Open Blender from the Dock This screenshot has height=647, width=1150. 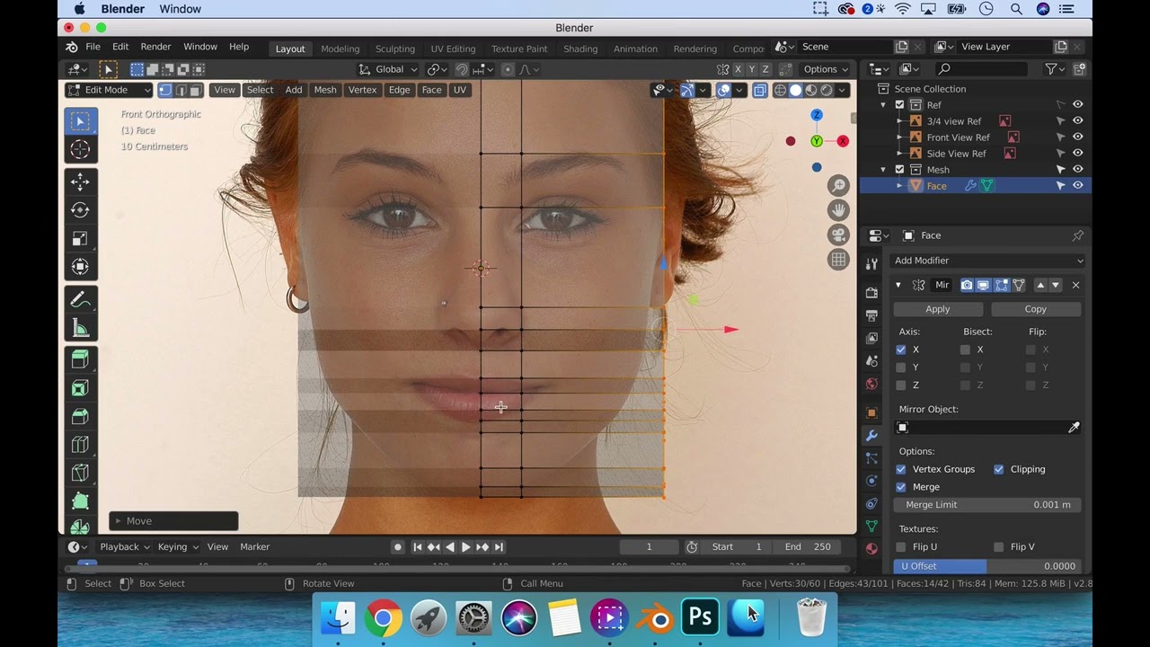pyautogui.click(x=656, y=618)
